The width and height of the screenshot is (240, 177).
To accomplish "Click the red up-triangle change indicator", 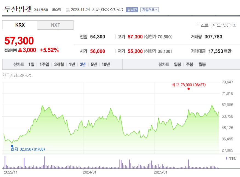I will [20, 50].
